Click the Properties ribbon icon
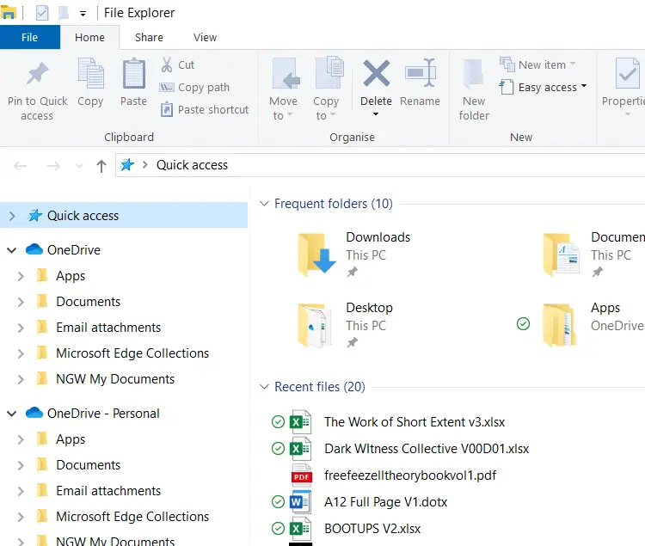This screenshot has width=645, height=546. pos(627,73)
